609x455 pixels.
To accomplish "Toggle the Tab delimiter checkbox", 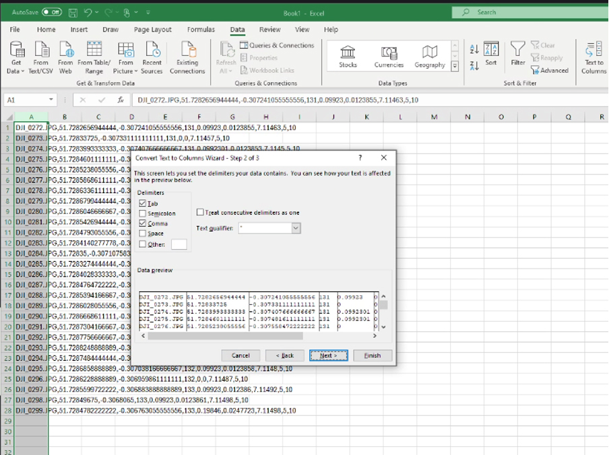I will [x=143, y=203].
